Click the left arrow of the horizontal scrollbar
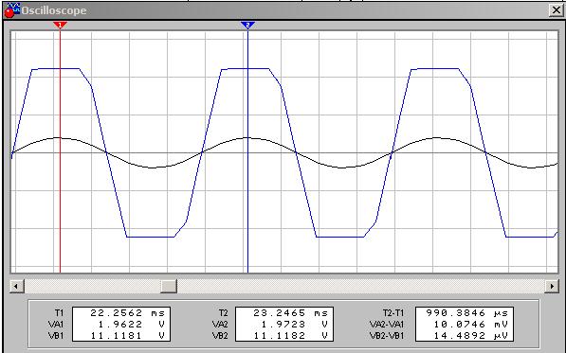This screenshot has width=566, height=353. click(16, 287)
